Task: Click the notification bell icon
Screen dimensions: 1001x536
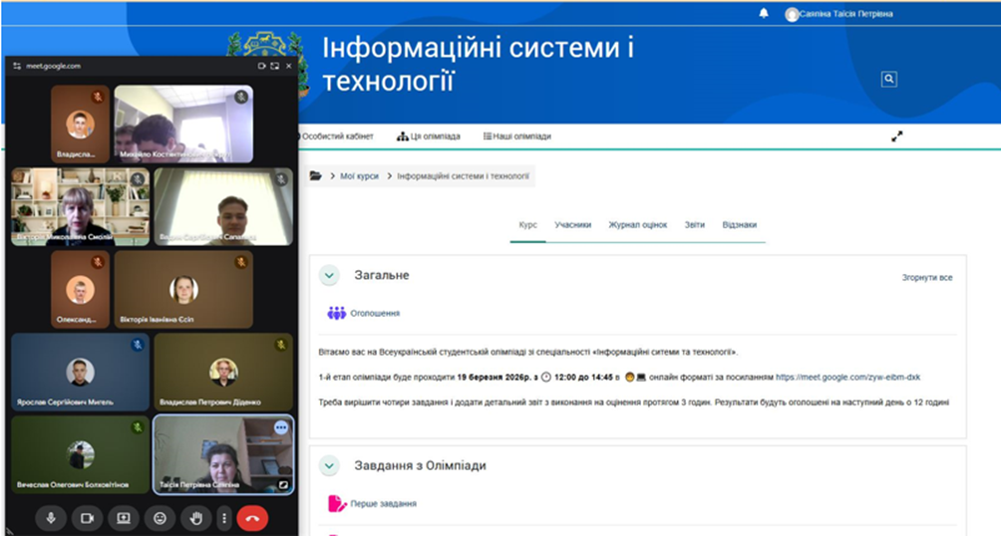Action: [764, 14]
